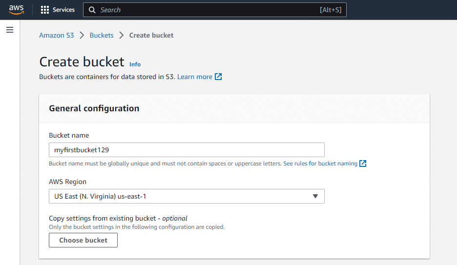
Task: Open See rules for bucket naming link
Action: coord(320,163)
